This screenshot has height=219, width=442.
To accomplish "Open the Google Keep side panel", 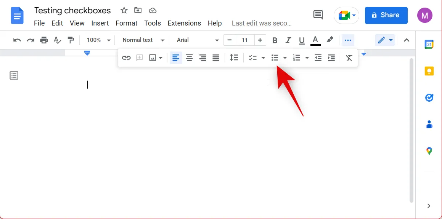I will [x=429, y=71].
